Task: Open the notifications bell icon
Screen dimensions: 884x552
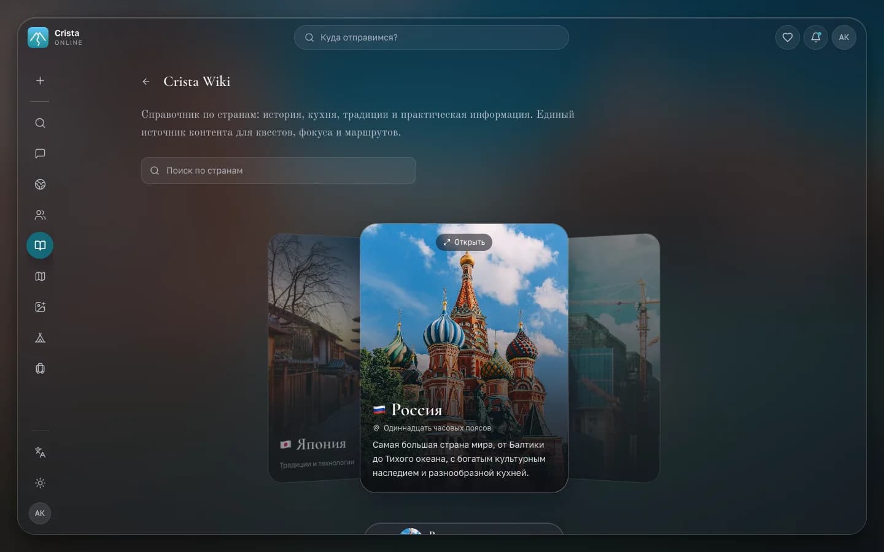Action: 816,37
